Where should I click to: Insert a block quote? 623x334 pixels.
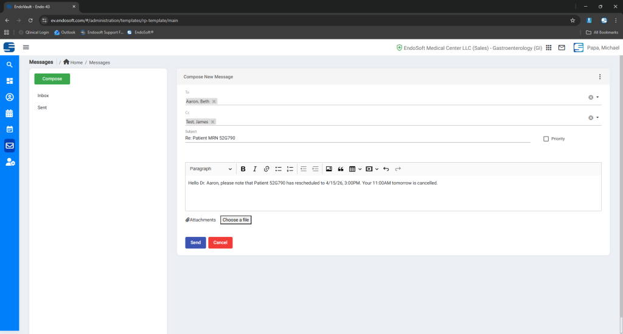(x=341, y=169)
